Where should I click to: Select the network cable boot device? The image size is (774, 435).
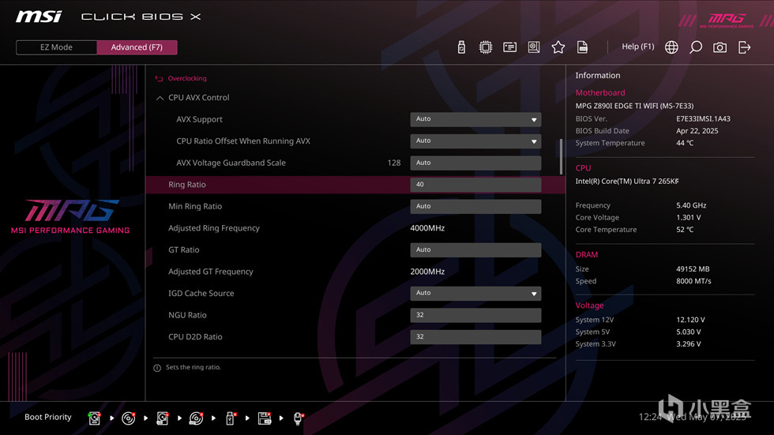299,418
